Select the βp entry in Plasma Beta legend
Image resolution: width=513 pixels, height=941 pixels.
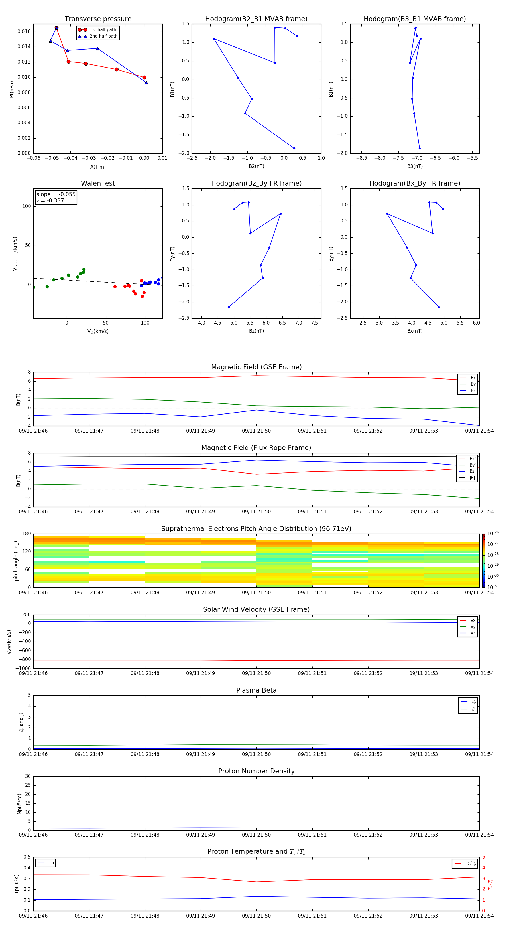coord(468,702)
